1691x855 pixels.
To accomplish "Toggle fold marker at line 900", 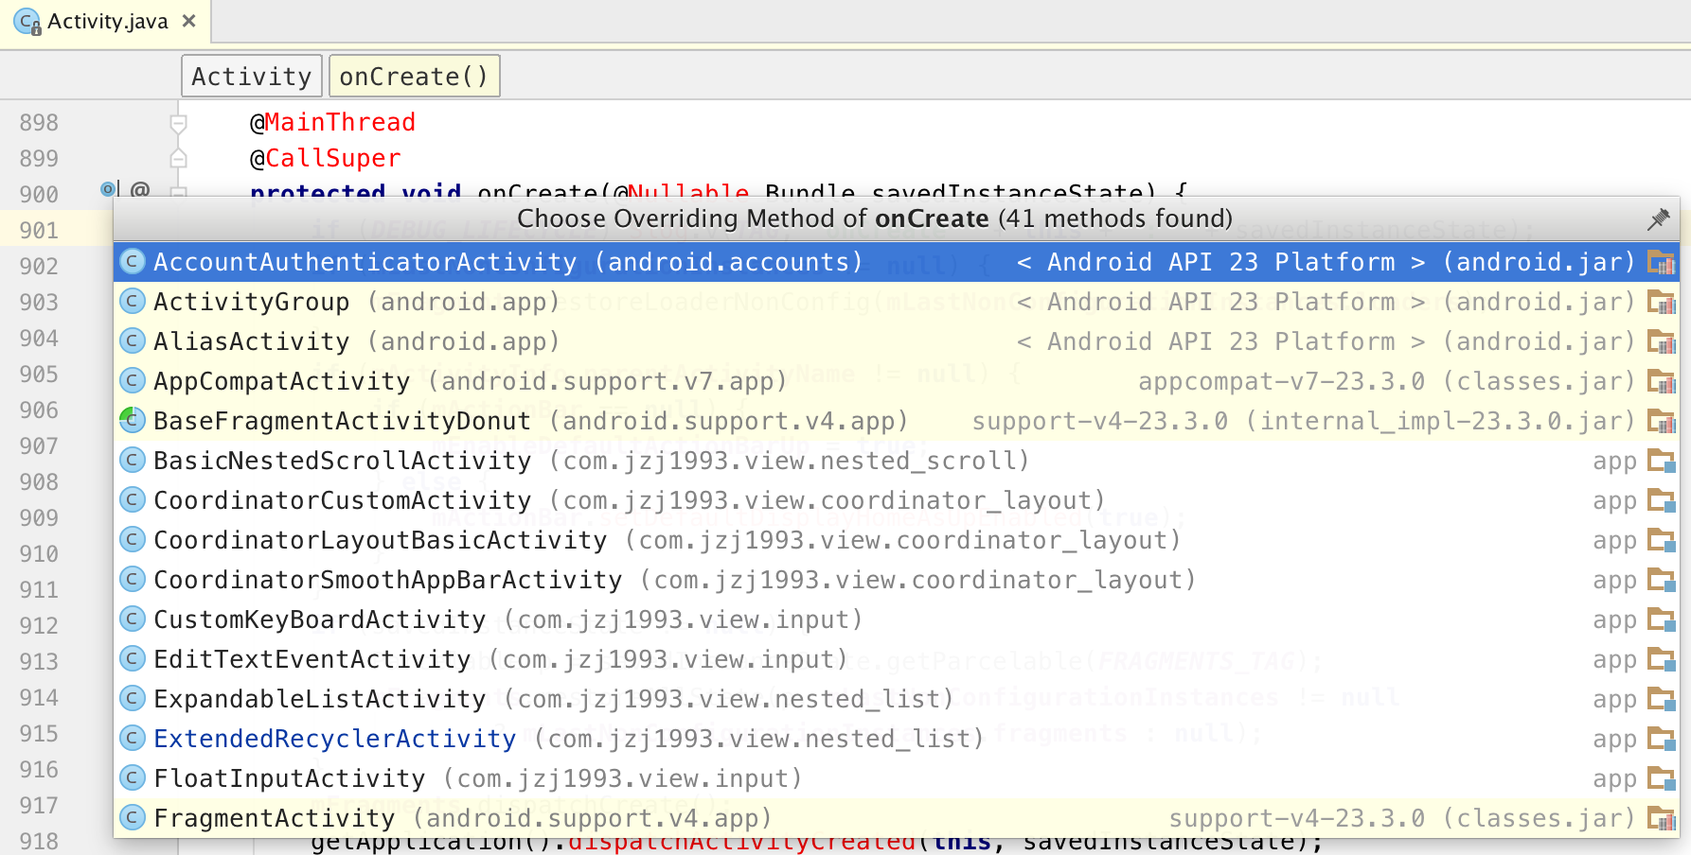I will 178,192.
